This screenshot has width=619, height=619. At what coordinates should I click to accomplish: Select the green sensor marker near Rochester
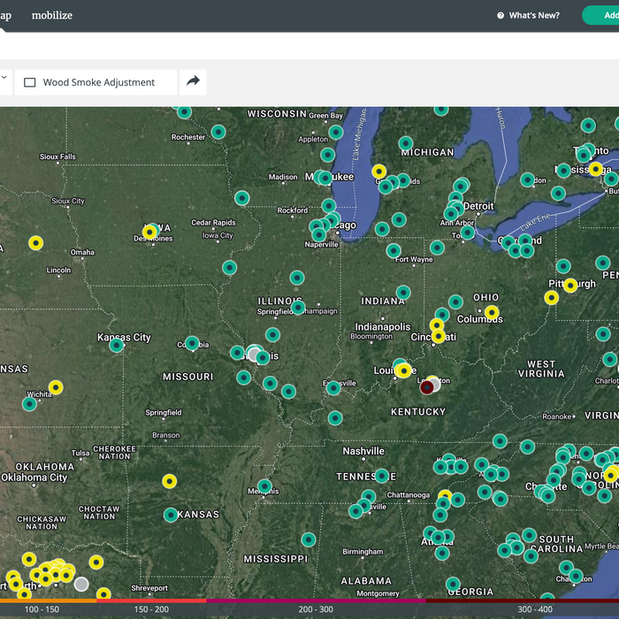tap(218, 132)
